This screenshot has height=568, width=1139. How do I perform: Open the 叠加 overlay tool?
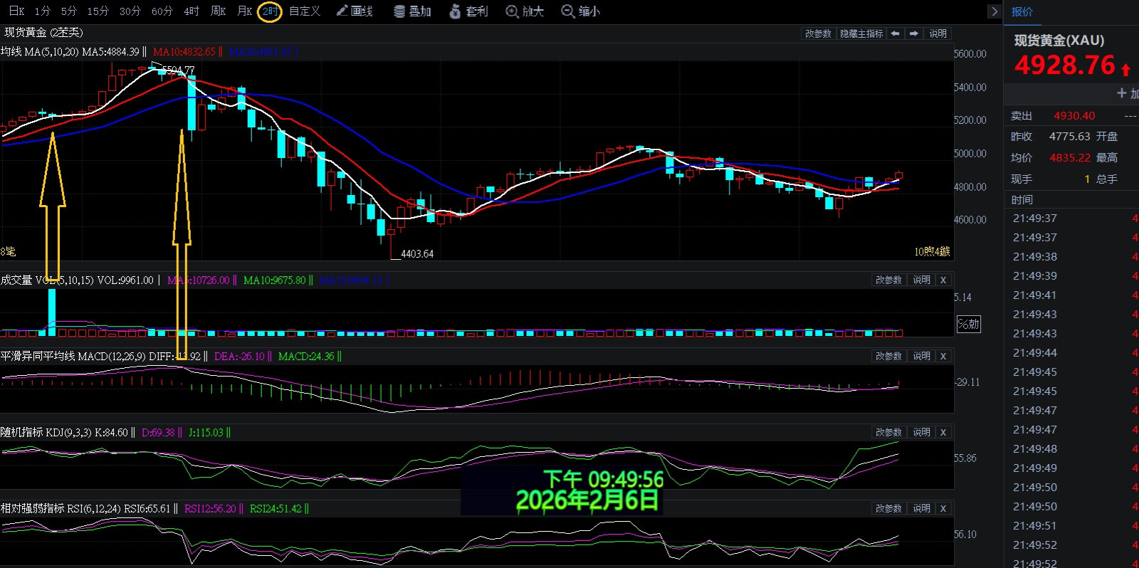pyautogui.click(x=413, y=11)
